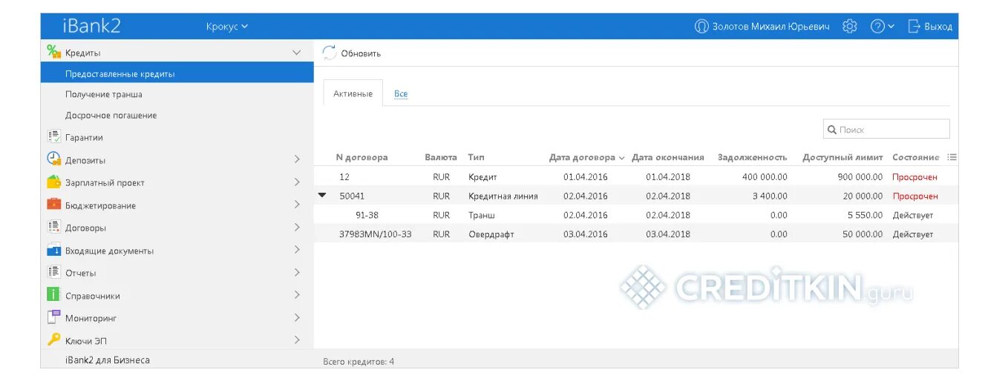Select contract number 12 row
988x384 pixels.
point(636,177)
